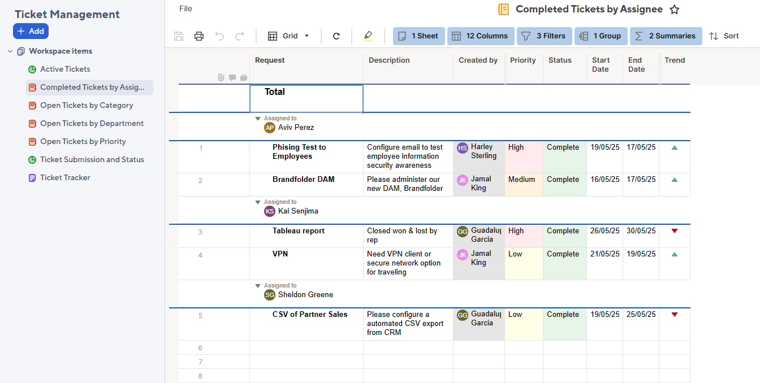The image size is (760, 383).
Task: Click the Refresh icon in toolbar
Action: [x=336, y=36]
